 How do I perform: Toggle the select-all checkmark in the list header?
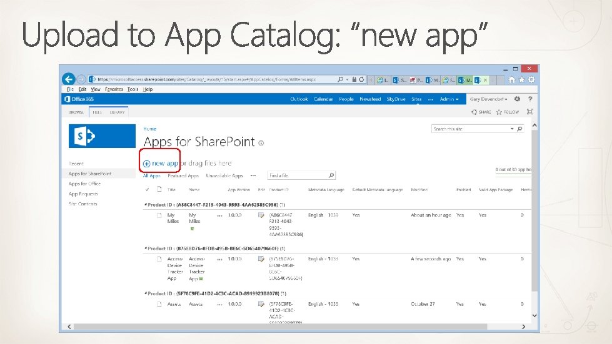(x=147, y=190)
